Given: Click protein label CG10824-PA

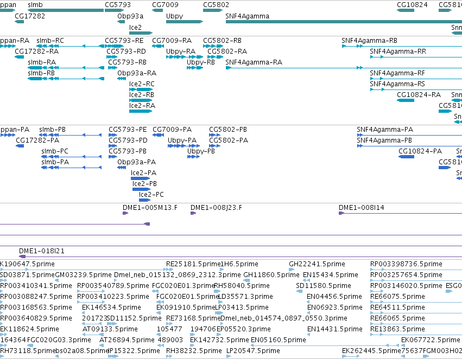Looking at the screenshot, I should click(x=420, y=151).
